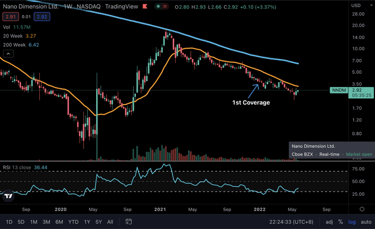The width and height of the screenshot is (375, 229).
Task: Click the 75.00 RSI scale label
Action: point(358,169)
